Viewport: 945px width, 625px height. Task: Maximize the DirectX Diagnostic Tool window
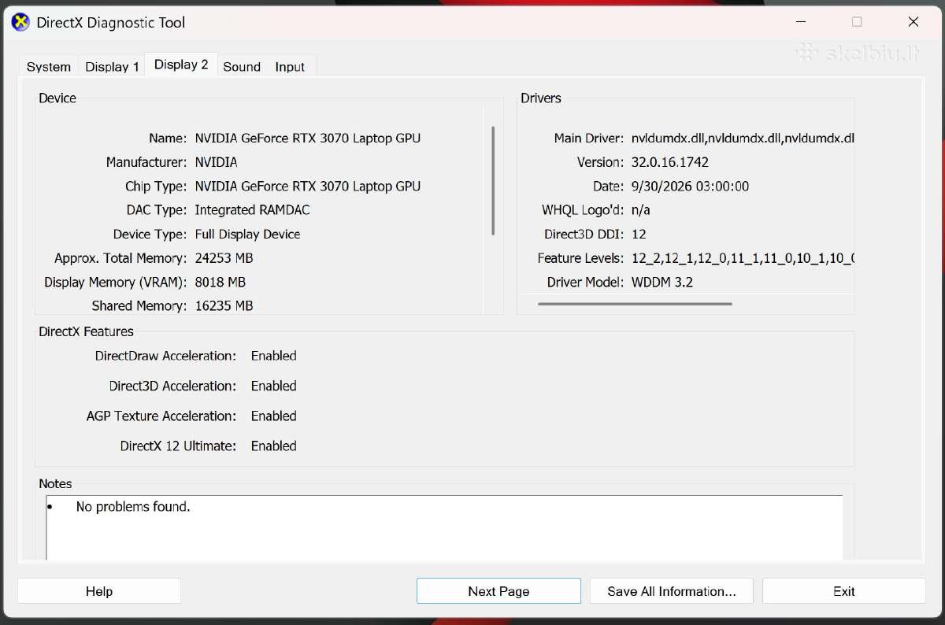click(857, 22)
